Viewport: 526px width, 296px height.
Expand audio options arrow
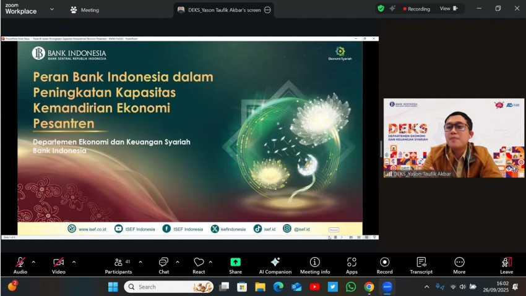(x=33, y=262)
